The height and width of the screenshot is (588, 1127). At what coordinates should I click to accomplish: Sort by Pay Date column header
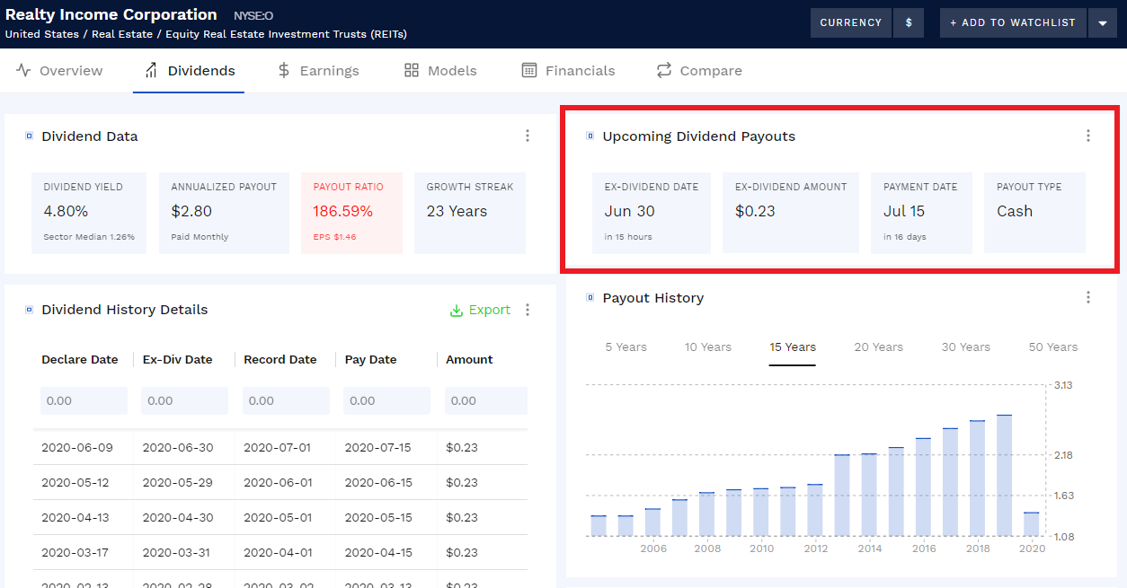(371, 359)
